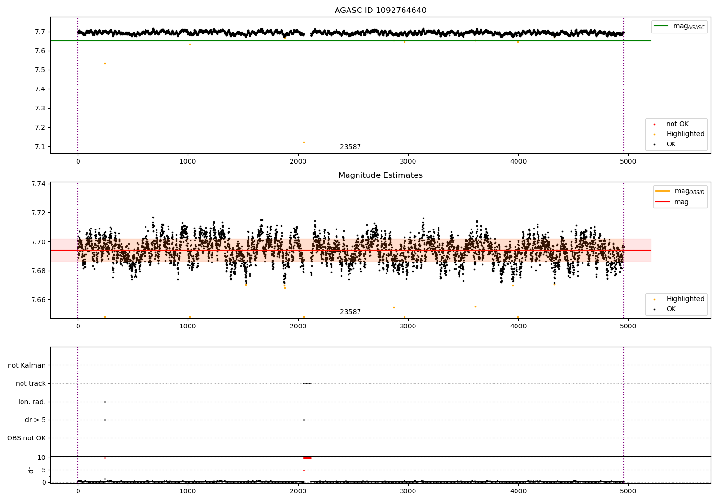Click the 7.66 tick on Magnitude Estimates axis

pyautogui.click(x=38, y=300)
